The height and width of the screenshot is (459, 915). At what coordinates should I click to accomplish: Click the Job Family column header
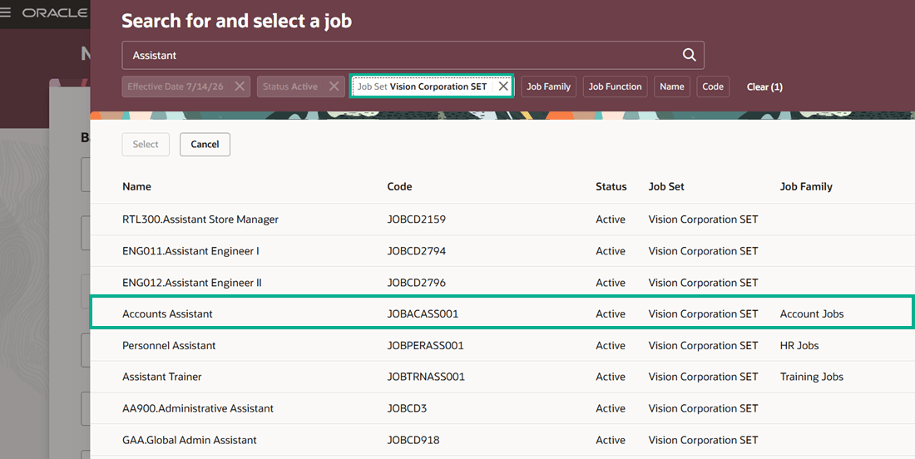[806, 186]
